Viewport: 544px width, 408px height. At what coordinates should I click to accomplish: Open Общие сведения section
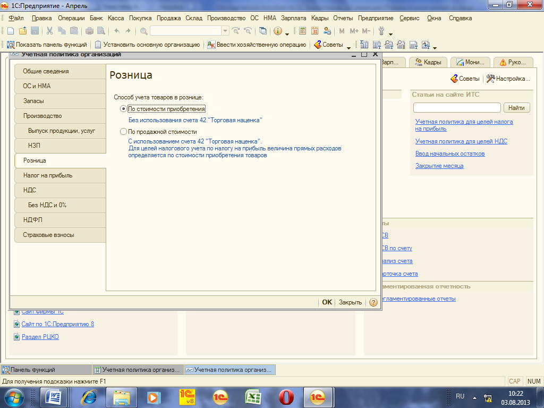(x=61, y=71)
